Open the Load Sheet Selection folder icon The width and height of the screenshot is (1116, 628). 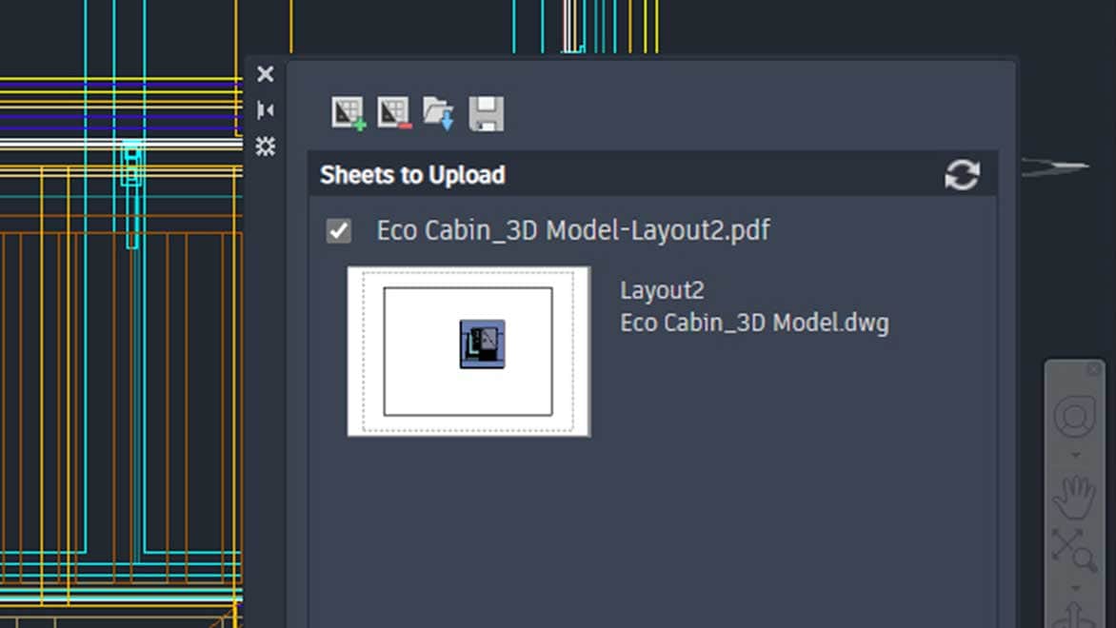click(438, 112)
